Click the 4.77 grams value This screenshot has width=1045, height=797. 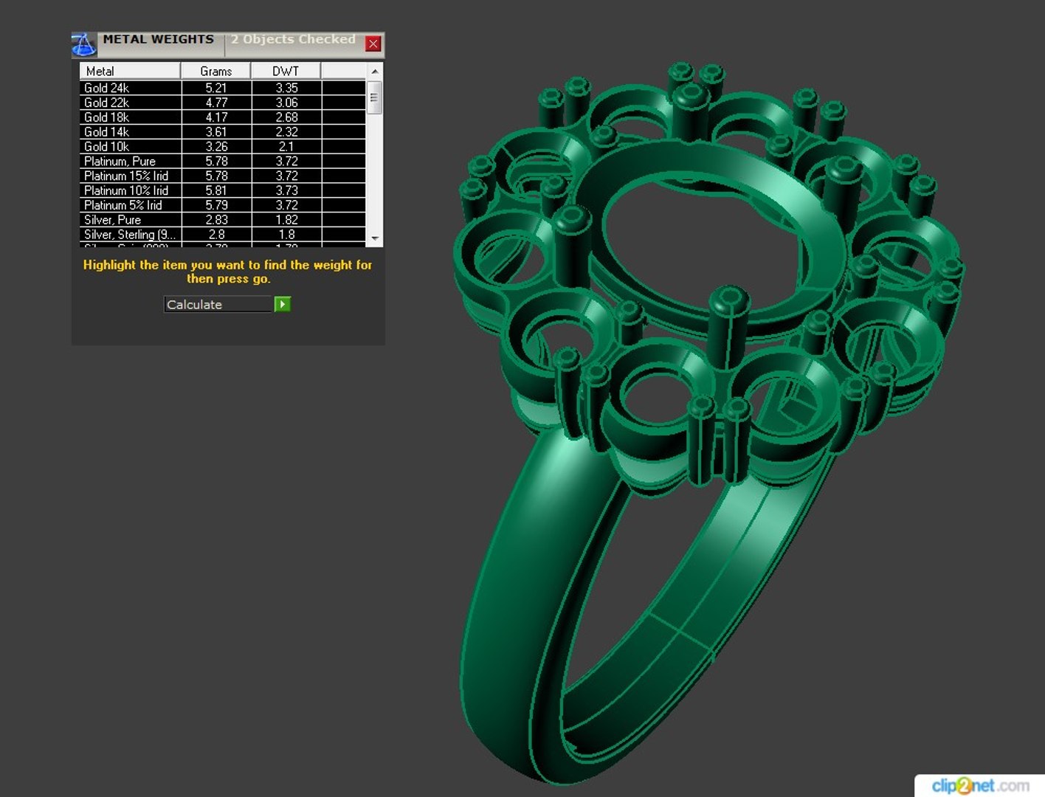tap(216, 103)
